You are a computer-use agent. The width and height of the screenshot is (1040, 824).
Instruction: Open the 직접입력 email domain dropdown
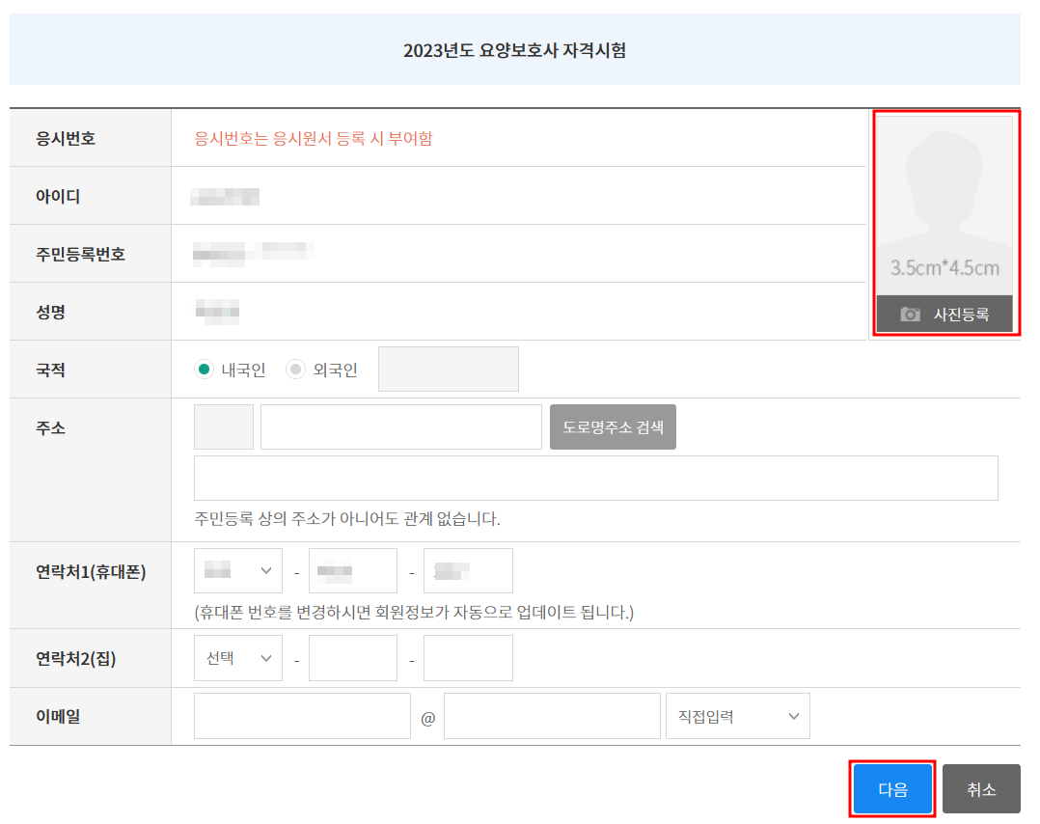[737, 716]
